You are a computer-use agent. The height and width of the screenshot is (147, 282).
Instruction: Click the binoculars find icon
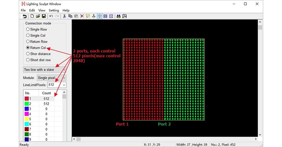pyautogui.click(x=118, y=16)
